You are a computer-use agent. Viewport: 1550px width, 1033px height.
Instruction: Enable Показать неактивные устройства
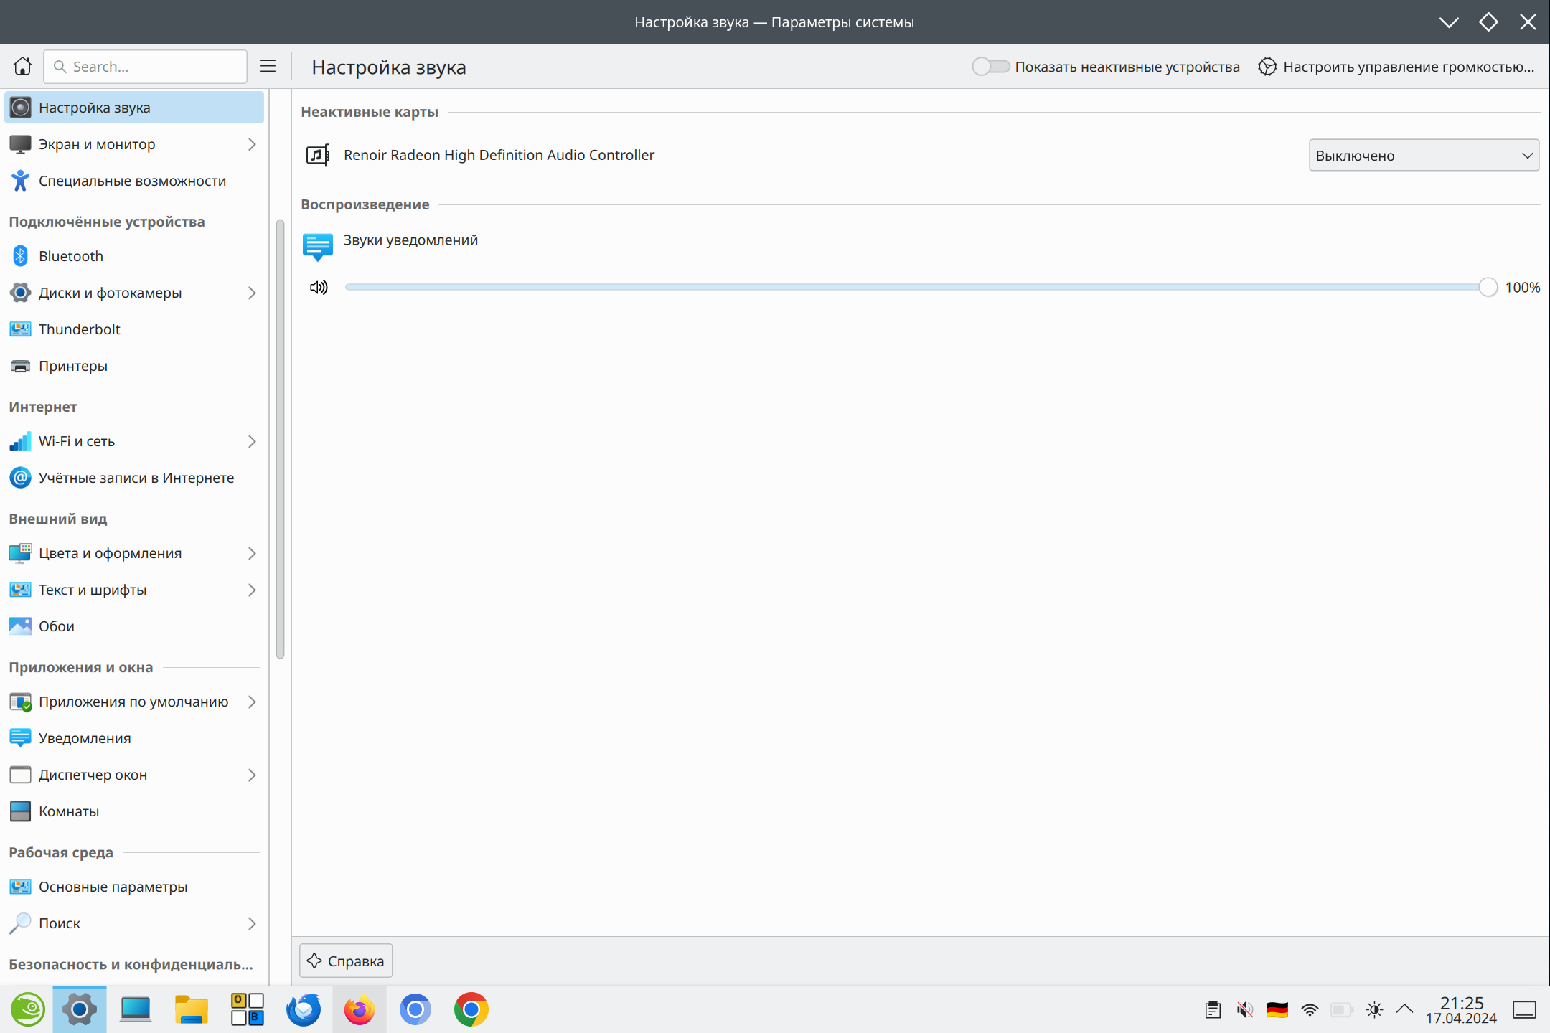[991, 66]
